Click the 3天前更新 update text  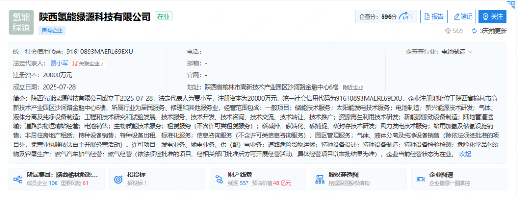point(493,31)
